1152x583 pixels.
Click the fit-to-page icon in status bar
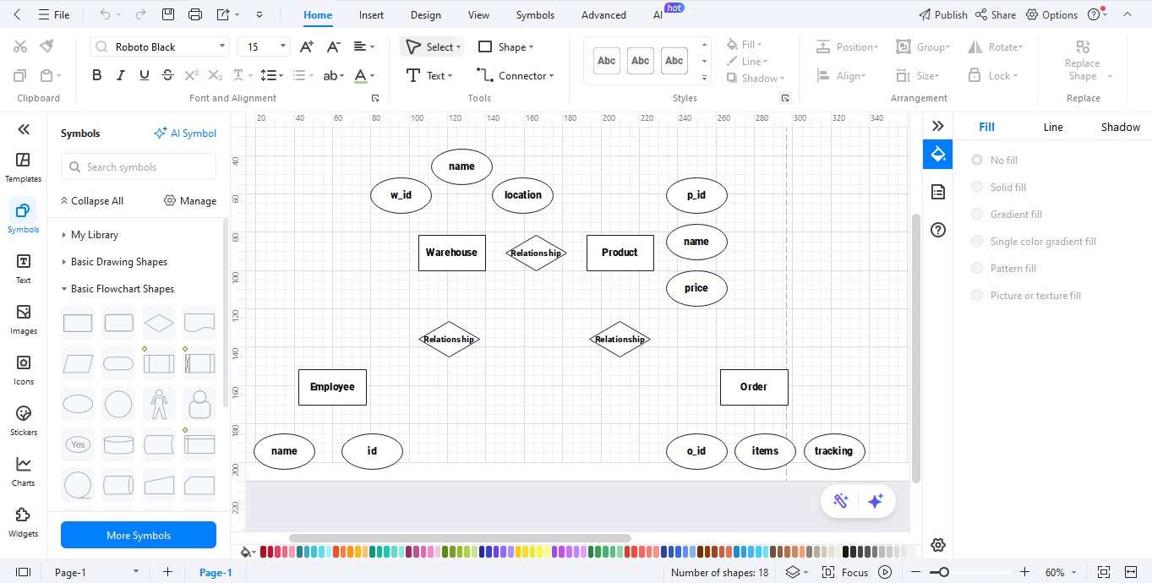click(1104, 572)
